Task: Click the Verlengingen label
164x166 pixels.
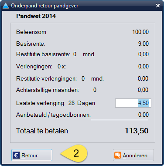Action: (34, 67)
